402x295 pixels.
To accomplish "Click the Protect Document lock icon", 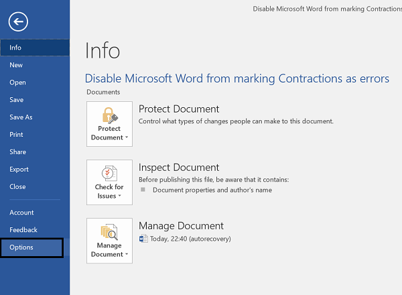I will (110, 115).
